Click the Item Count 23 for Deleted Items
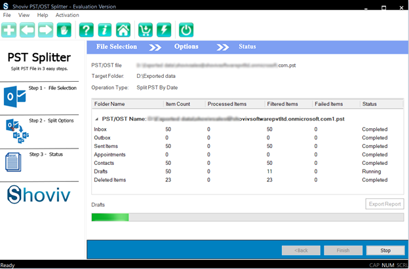The image size is (409, 269). click(168, 180)
